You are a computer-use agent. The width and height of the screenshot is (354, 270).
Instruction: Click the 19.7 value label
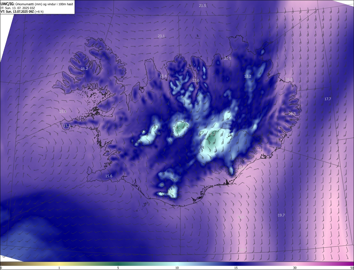point(281,215)
